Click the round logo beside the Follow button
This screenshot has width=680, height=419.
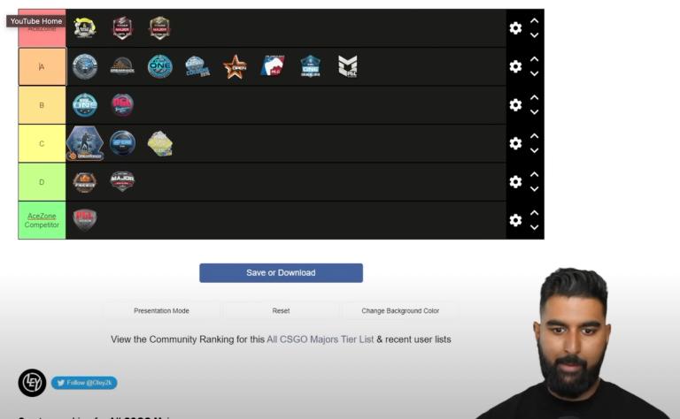(x=32, y=383)
